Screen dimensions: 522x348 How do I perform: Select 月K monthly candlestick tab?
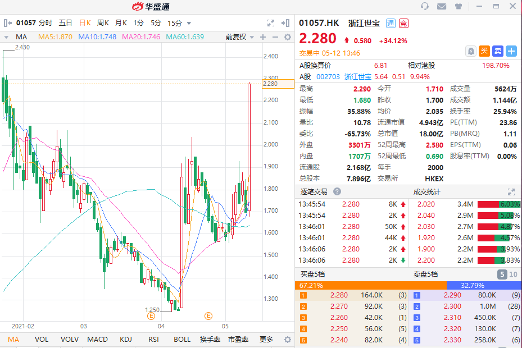pyautogui.click(x=121, y=23)
